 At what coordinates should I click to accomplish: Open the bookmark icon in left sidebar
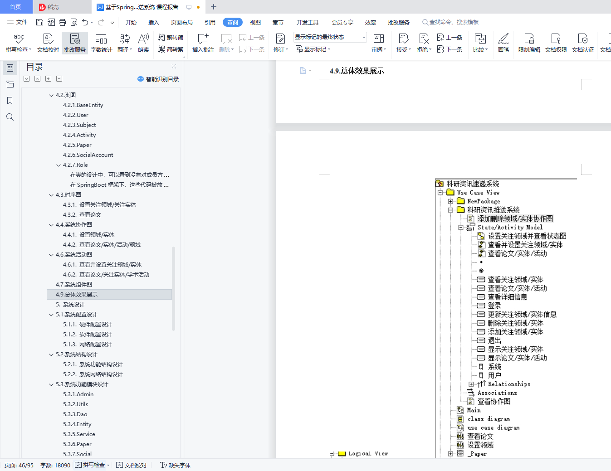point(10,101)
